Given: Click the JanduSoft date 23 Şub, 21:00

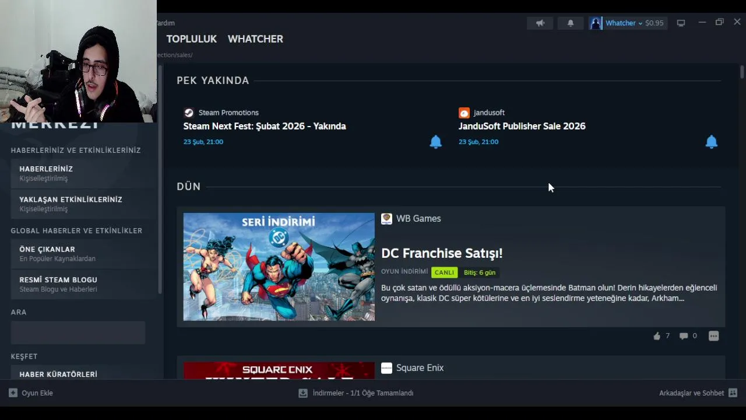Looking at the screenshot, I should tap(478, 142).
